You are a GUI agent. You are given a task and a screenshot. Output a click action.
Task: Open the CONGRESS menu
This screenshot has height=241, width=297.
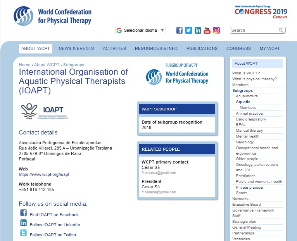pyautogui.click(x=239, y=48)
